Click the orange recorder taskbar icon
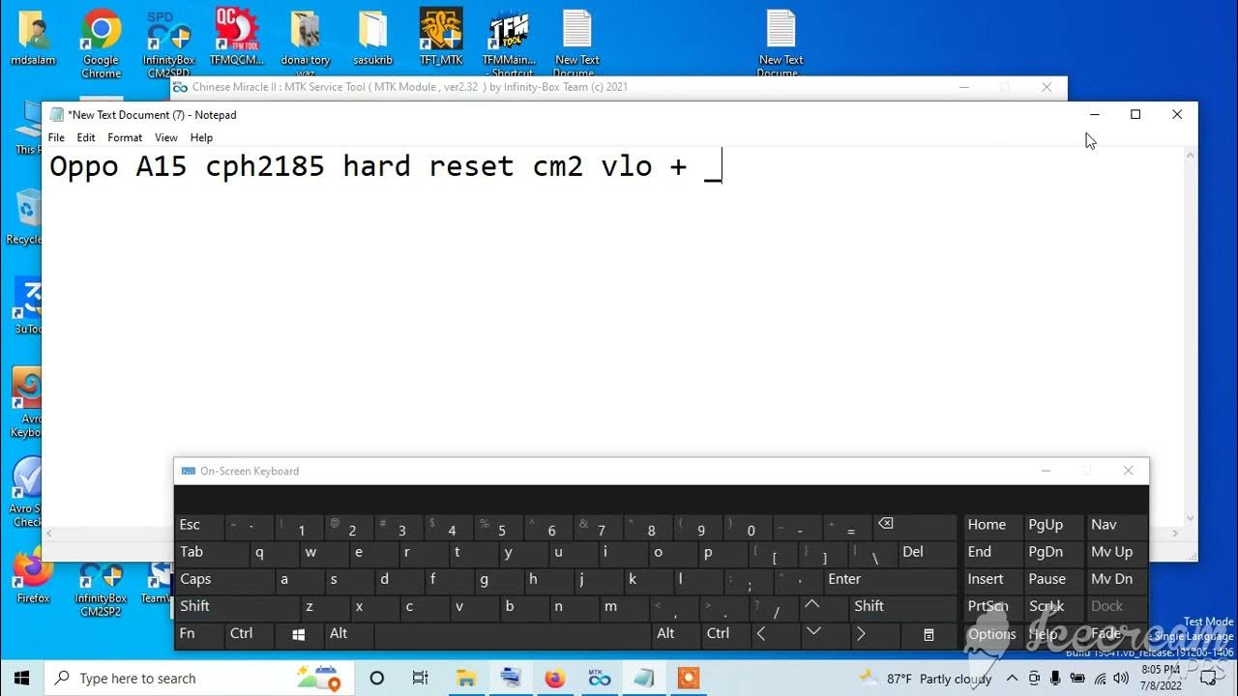1238x696 pixels. [x=688, y=678]
